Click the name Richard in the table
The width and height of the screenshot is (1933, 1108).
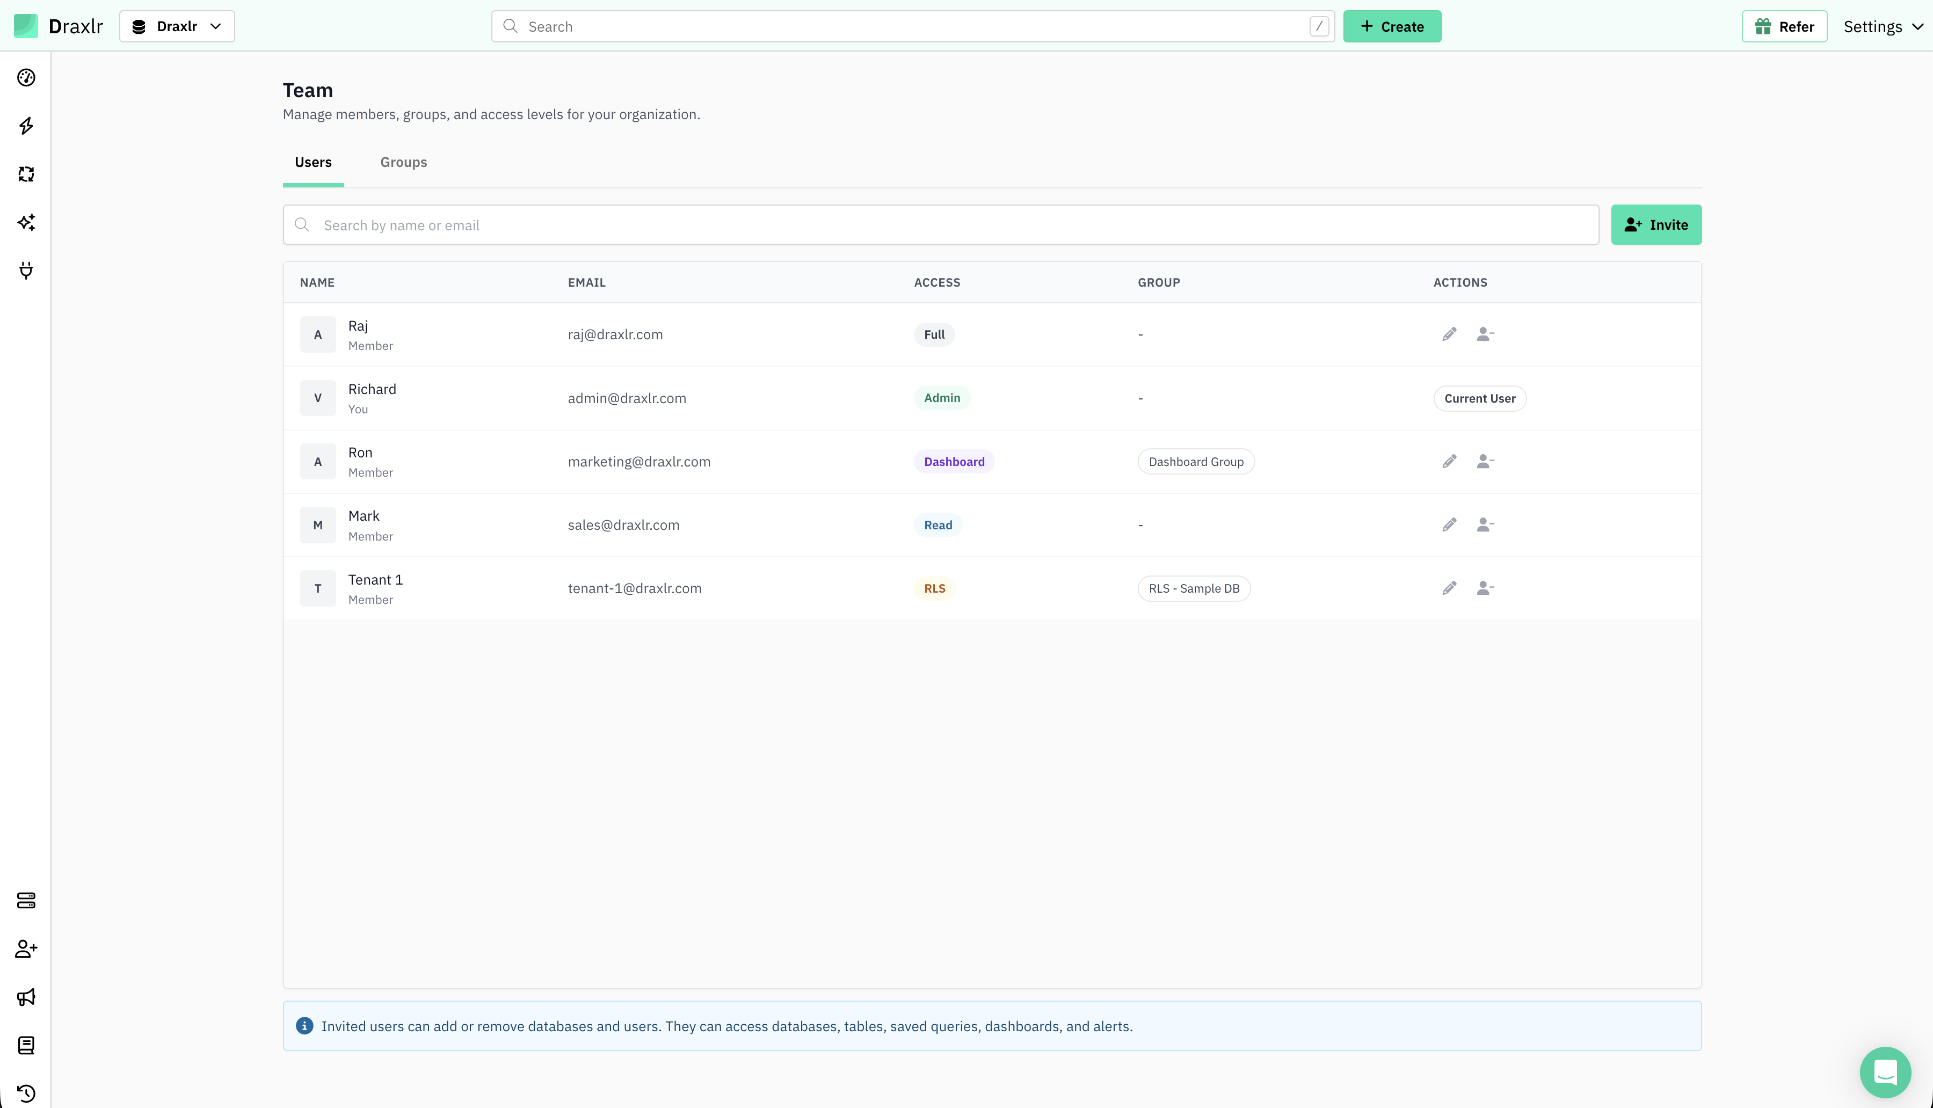(x=372, y=389)
